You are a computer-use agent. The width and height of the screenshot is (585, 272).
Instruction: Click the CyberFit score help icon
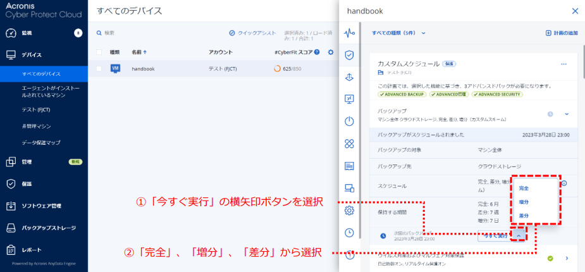[317, 52]
